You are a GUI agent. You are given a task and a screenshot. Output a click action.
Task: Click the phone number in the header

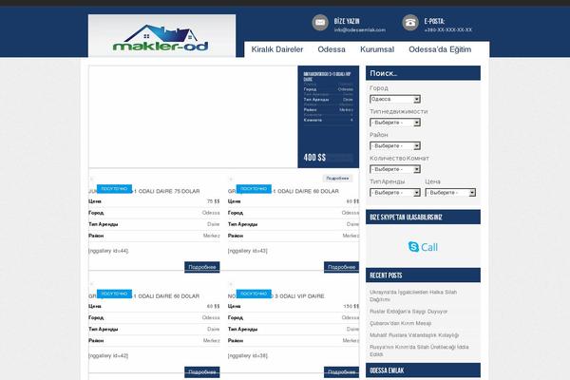pos(448,29)
